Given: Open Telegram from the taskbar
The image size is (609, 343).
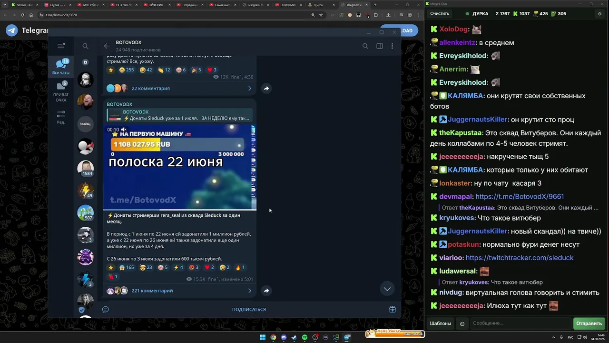Looking at the screenshot, I should [347, 338].
